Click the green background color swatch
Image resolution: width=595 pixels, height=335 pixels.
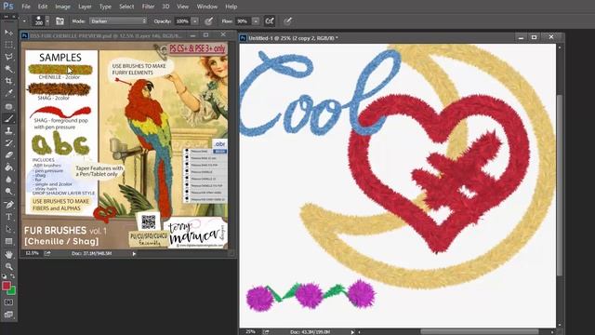(x=12, y=291)
